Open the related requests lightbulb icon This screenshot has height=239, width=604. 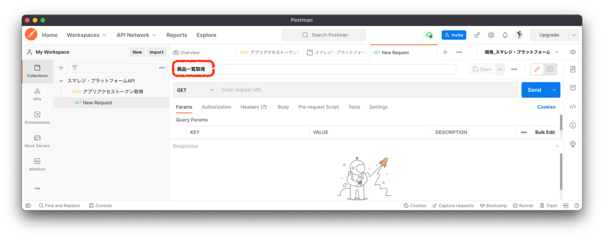point(573,144)
